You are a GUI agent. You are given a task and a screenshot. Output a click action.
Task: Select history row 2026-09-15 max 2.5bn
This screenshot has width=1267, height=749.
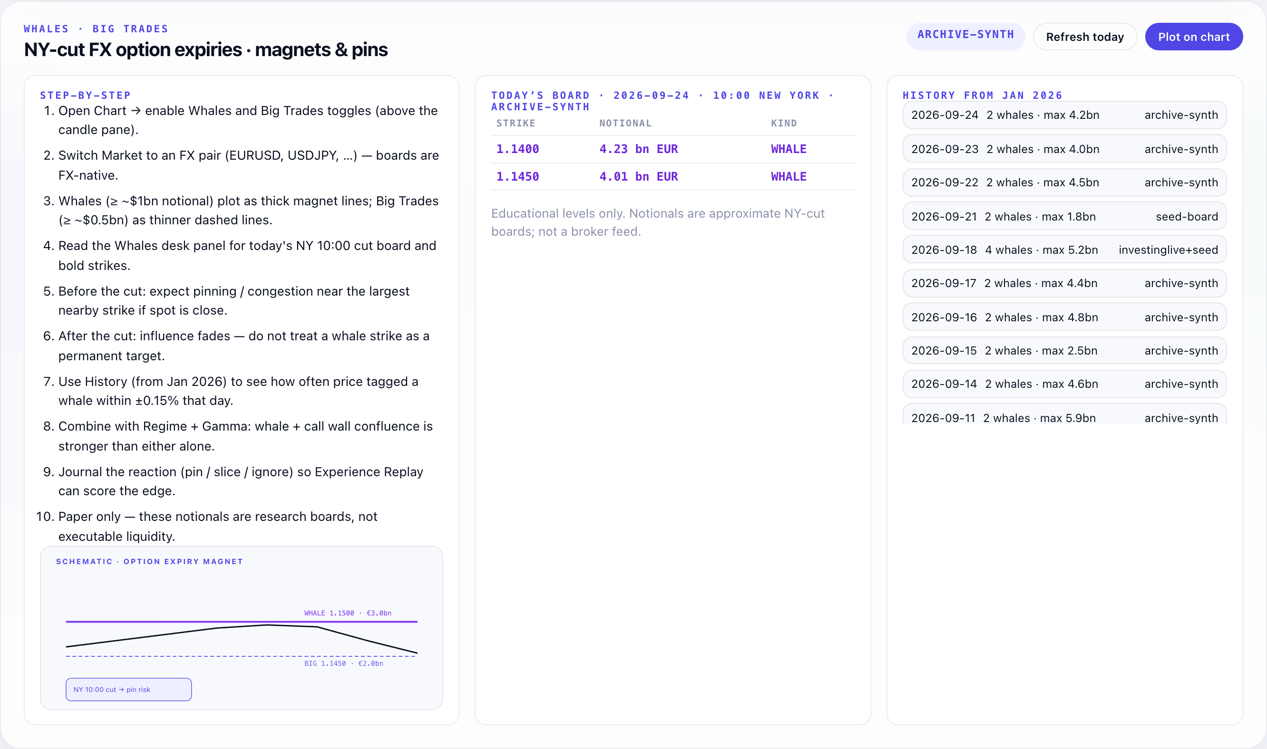tap(1064, 351)
